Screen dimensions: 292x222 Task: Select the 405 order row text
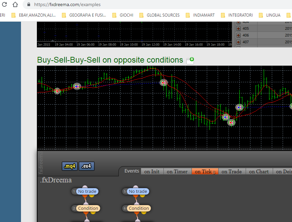246,28
